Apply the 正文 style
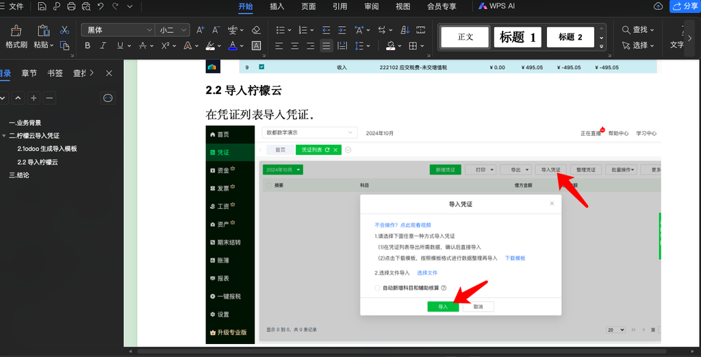701x357 pixels. [465, 37]
